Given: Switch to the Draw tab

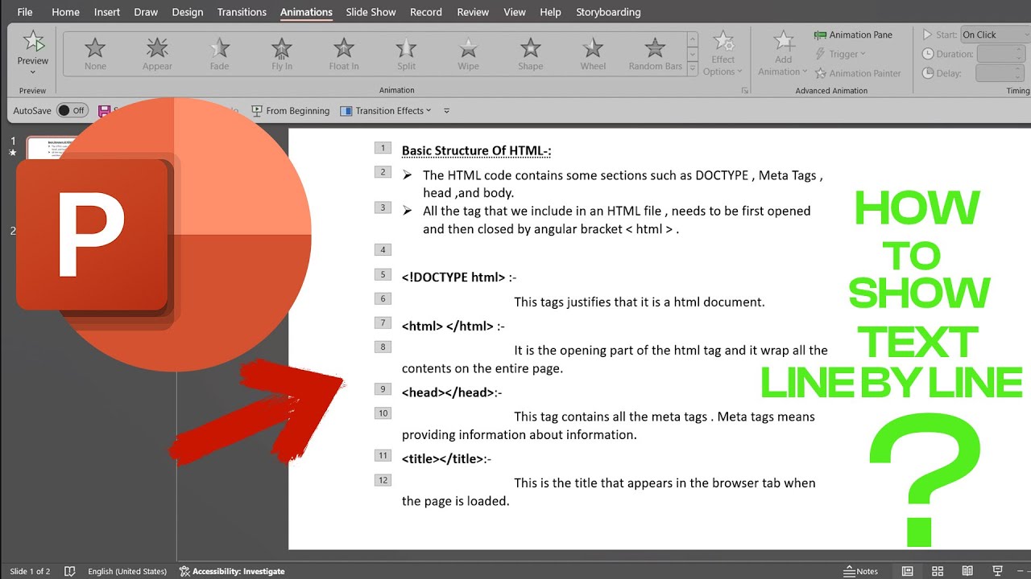Looking at the screenshot, I should (x=146, y=12).
